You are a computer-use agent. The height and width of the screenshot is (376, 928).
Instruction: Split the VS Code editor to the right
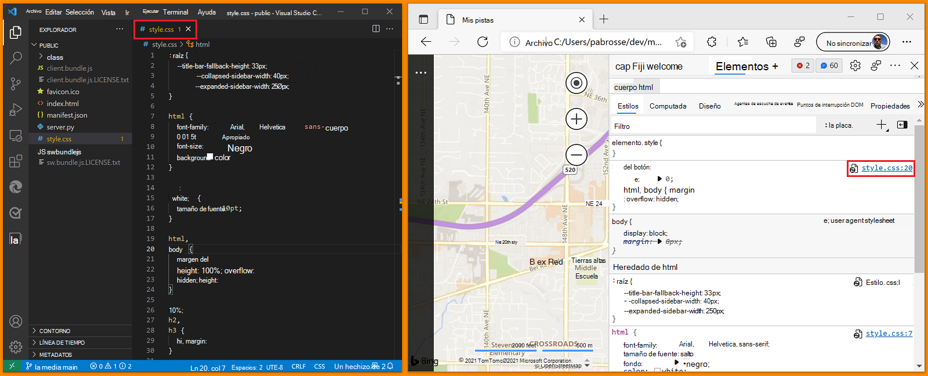pyautogui.click(x=376, y=29)
